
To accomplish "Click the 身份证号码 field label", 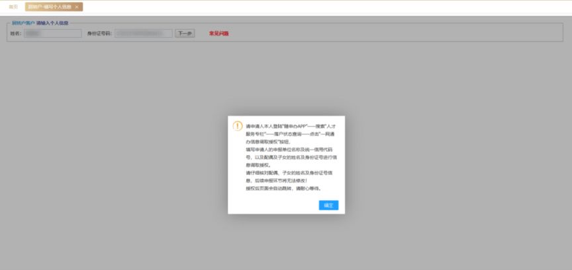I will 99,34.
